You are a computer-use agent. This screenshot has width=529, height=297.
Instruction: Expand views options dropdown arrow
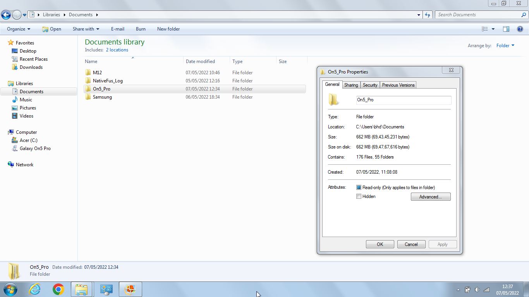pyautogui.click(x=493, y=29)
